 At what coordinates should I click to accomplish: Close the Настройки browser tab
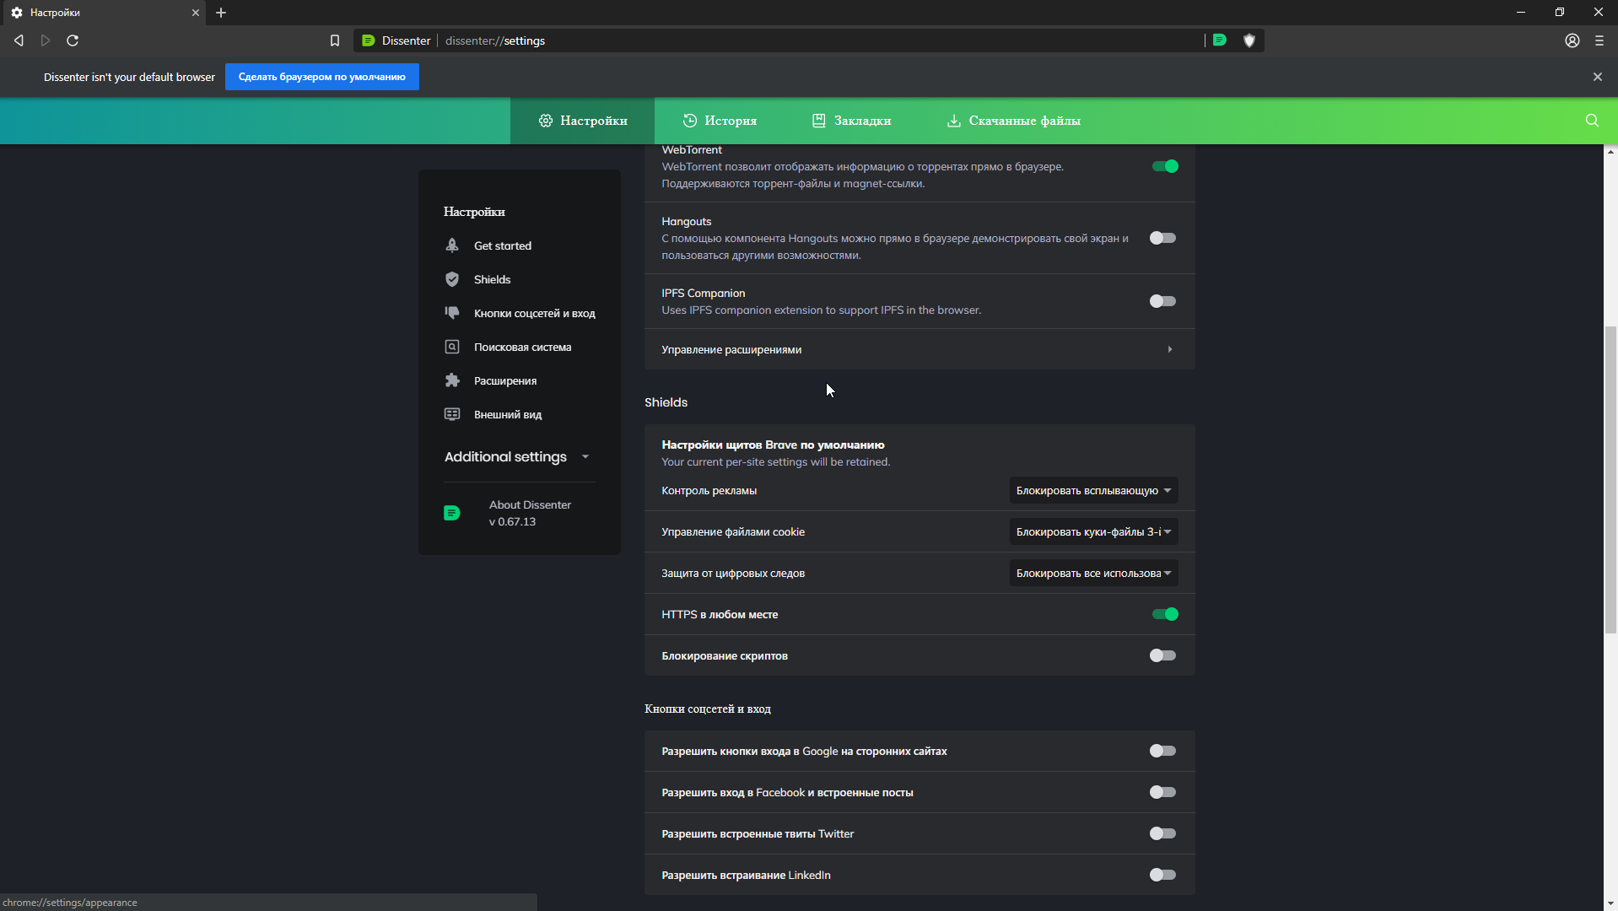tap(196, 13)
